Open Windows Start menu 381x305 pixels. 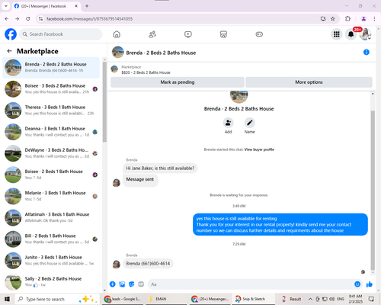pyautogui.click(x=7, y=299)
